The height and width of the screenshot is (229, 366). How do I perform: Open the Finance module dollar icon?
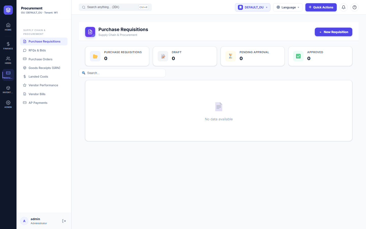click(8, 46)
